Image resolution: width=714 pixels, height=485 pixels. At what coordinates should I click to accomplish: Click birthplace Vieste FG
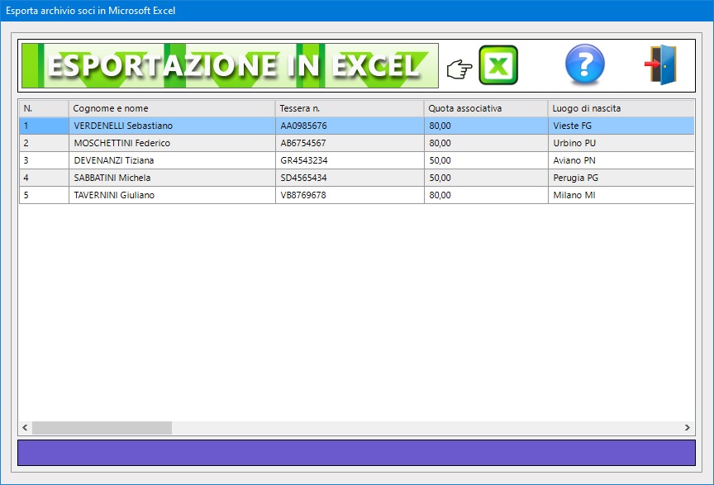(572, 126)
